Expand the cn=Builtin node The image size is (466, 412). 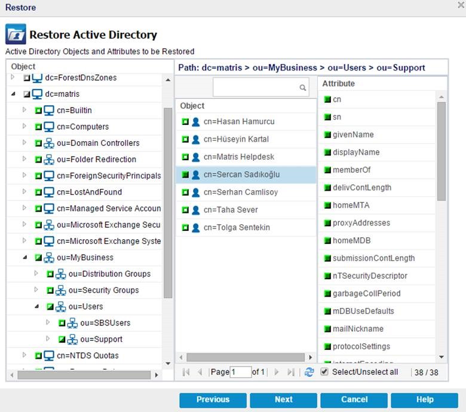24,110
